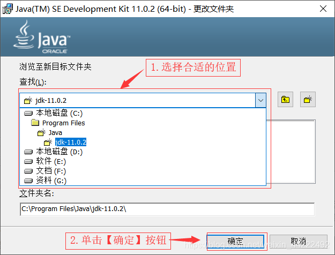This screenshot has height=255, width=335.
Task: Click the Program Files folder icon
Action: pos(35,123)
